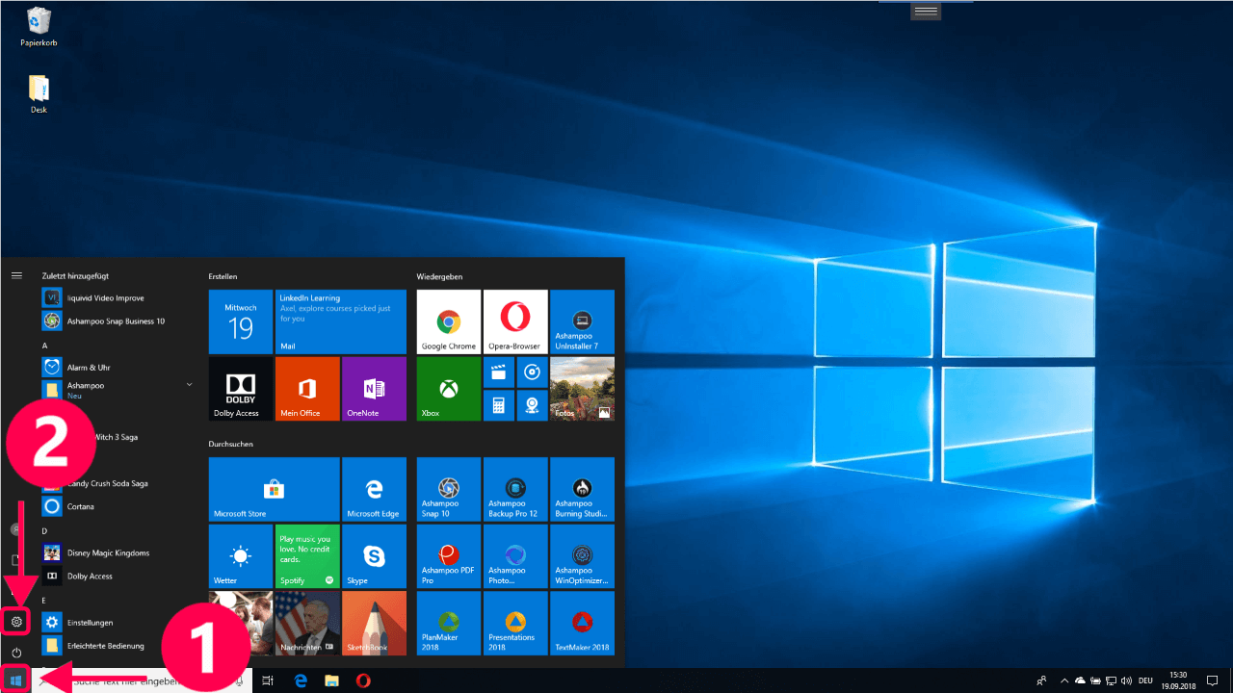Select the Papierkorb desktop icon
This screenshot has width=1233, height=693.
39,27
